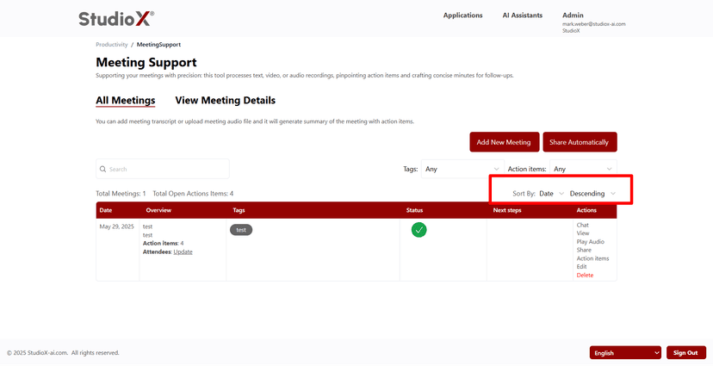Click the Update attendees link
Viewport: 713px width, 366px height.
coord(183,251)
